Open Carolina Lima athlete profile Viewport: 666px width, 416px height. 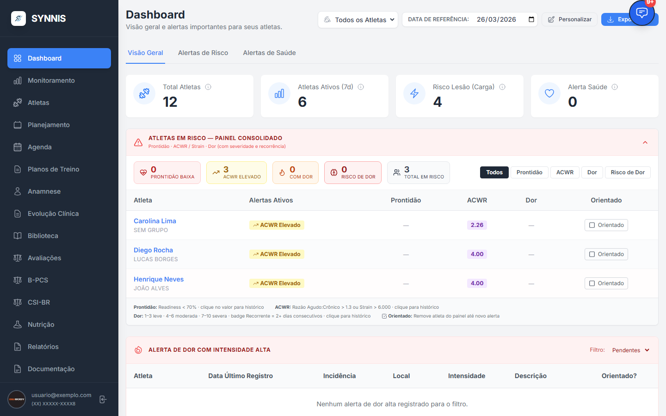pos(155,221)
